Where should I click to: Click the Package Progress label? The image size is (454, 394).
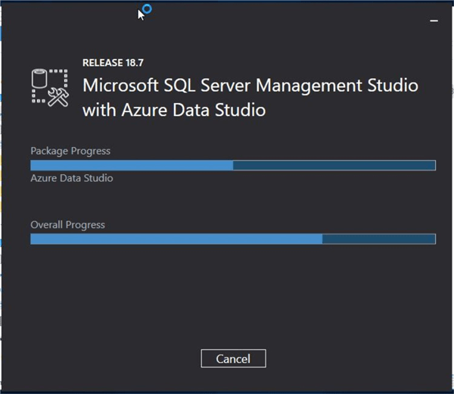tap(70, 151)
